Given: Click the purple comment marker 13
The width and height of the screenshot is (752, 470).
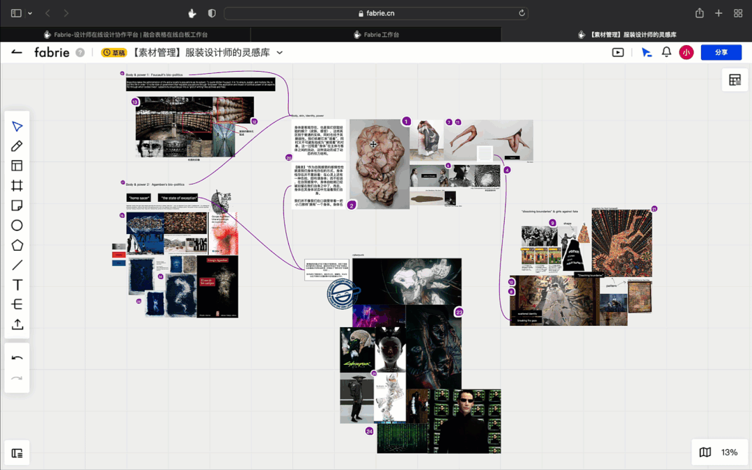Looking at the screenshot, I should click(135, 102).
